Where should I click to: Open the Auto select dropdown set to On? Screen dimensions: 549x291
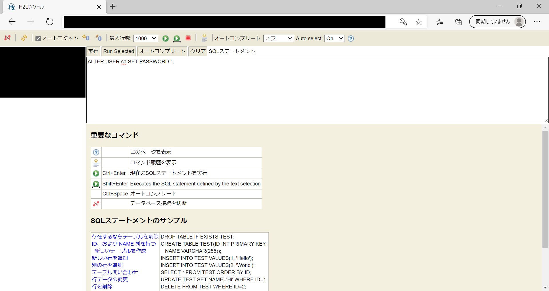click(x=334, y=38)
